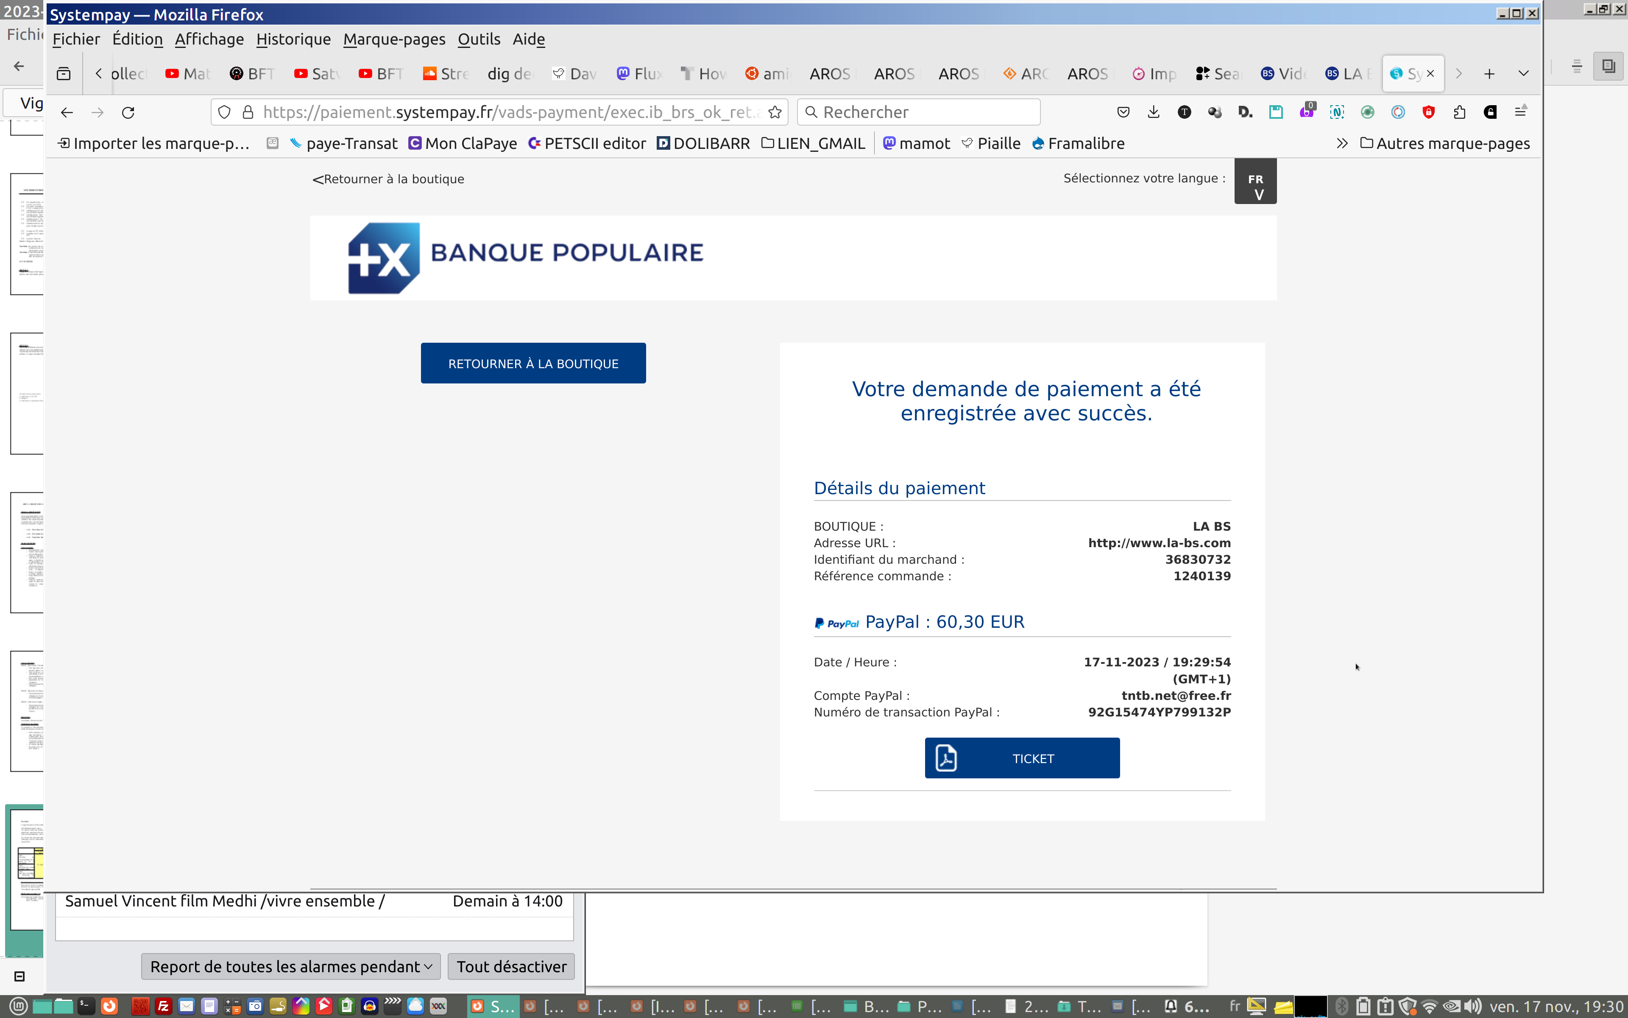Open the Firefox hamburger application menu
The width and height of the screenshot is (1628, 1018).
(1520, 112)
